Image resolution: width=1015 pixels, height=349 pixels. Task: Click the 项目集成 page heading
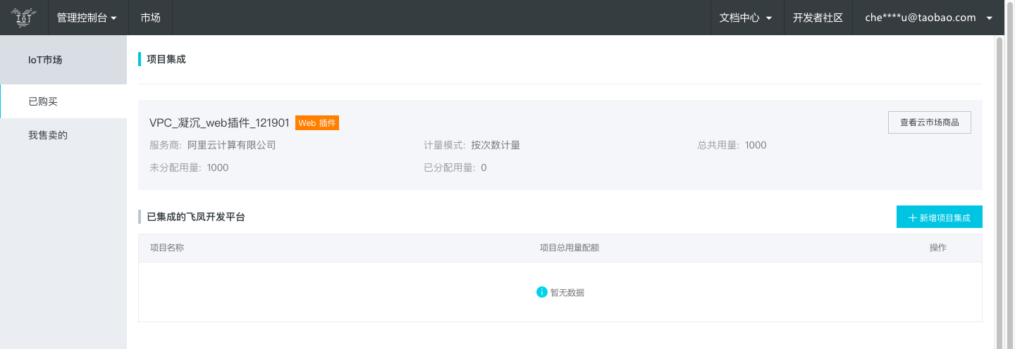point(166,59)
